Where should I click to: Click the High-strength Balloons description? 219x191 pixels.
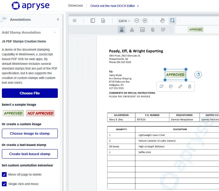151,147
